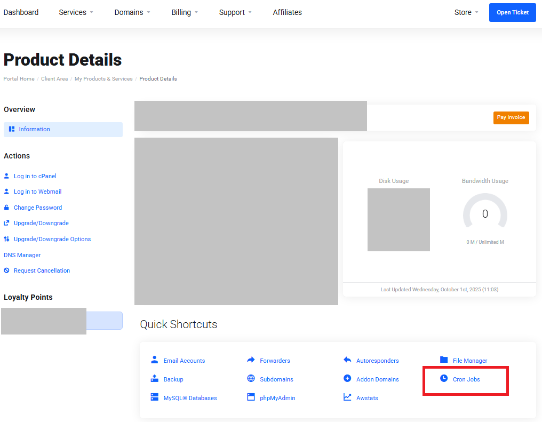Click the Quick Shortcuts heading
Viewport: 542px width, 422px height.
pyautogui.click(x=178, y=324)
